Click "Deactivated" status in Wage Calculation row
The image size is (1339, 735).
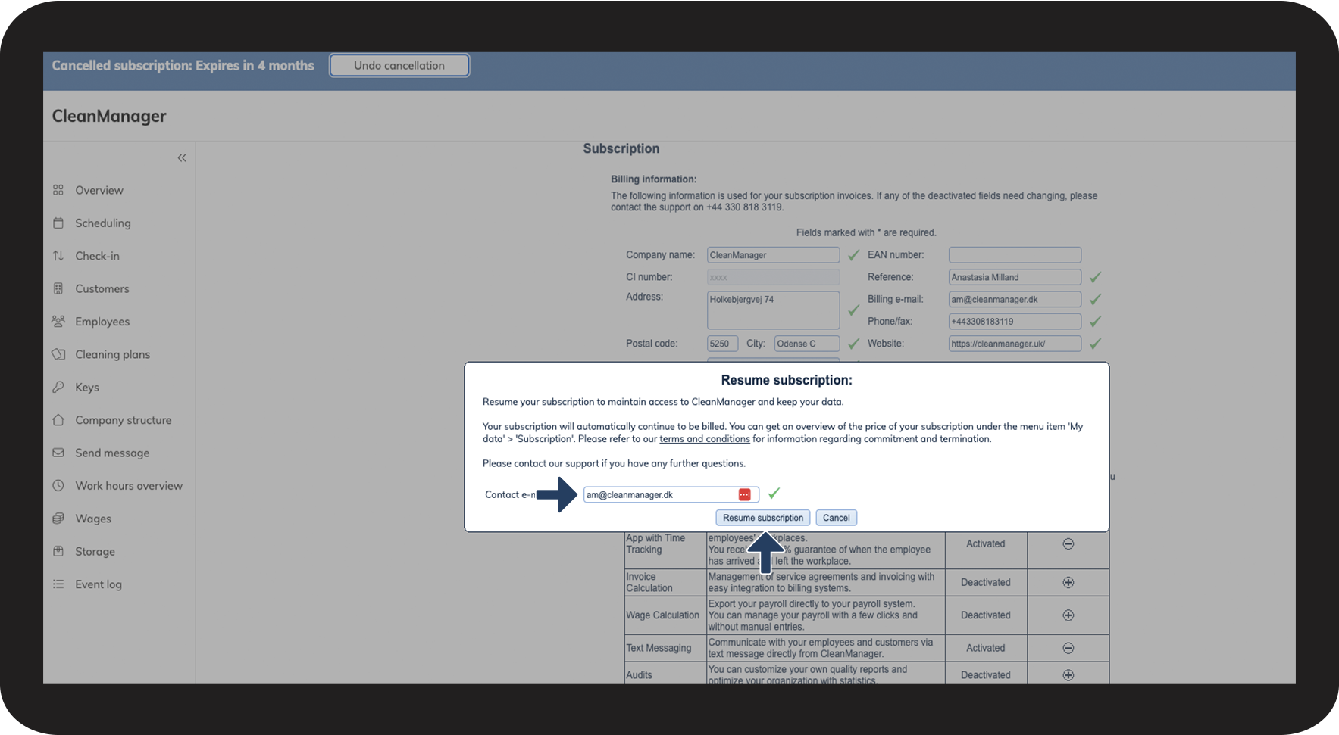point(985,615)
